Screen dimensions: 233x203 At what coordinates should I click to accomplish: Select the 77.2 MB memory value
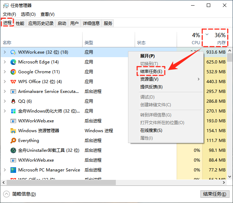217,170
